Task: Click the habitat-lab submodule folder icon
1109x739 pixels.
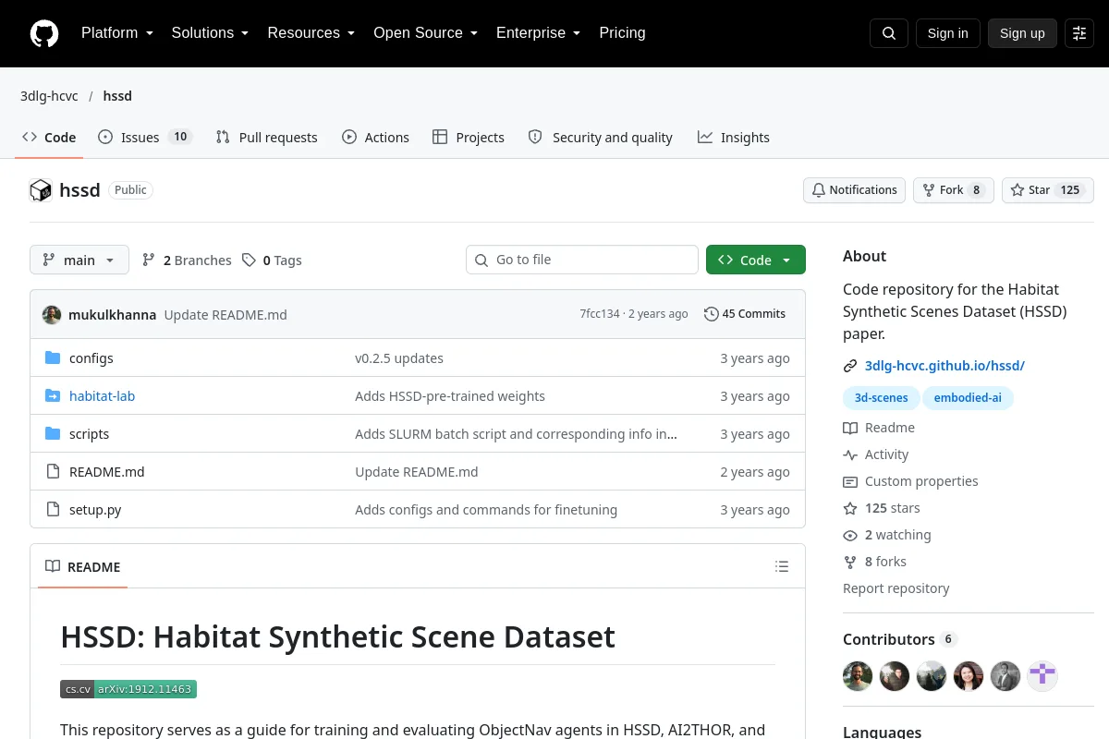Action: (x=53, y=396)
